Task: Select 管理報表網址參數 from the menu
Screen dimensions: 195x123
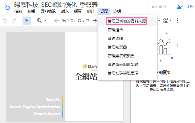Action: 123,64
